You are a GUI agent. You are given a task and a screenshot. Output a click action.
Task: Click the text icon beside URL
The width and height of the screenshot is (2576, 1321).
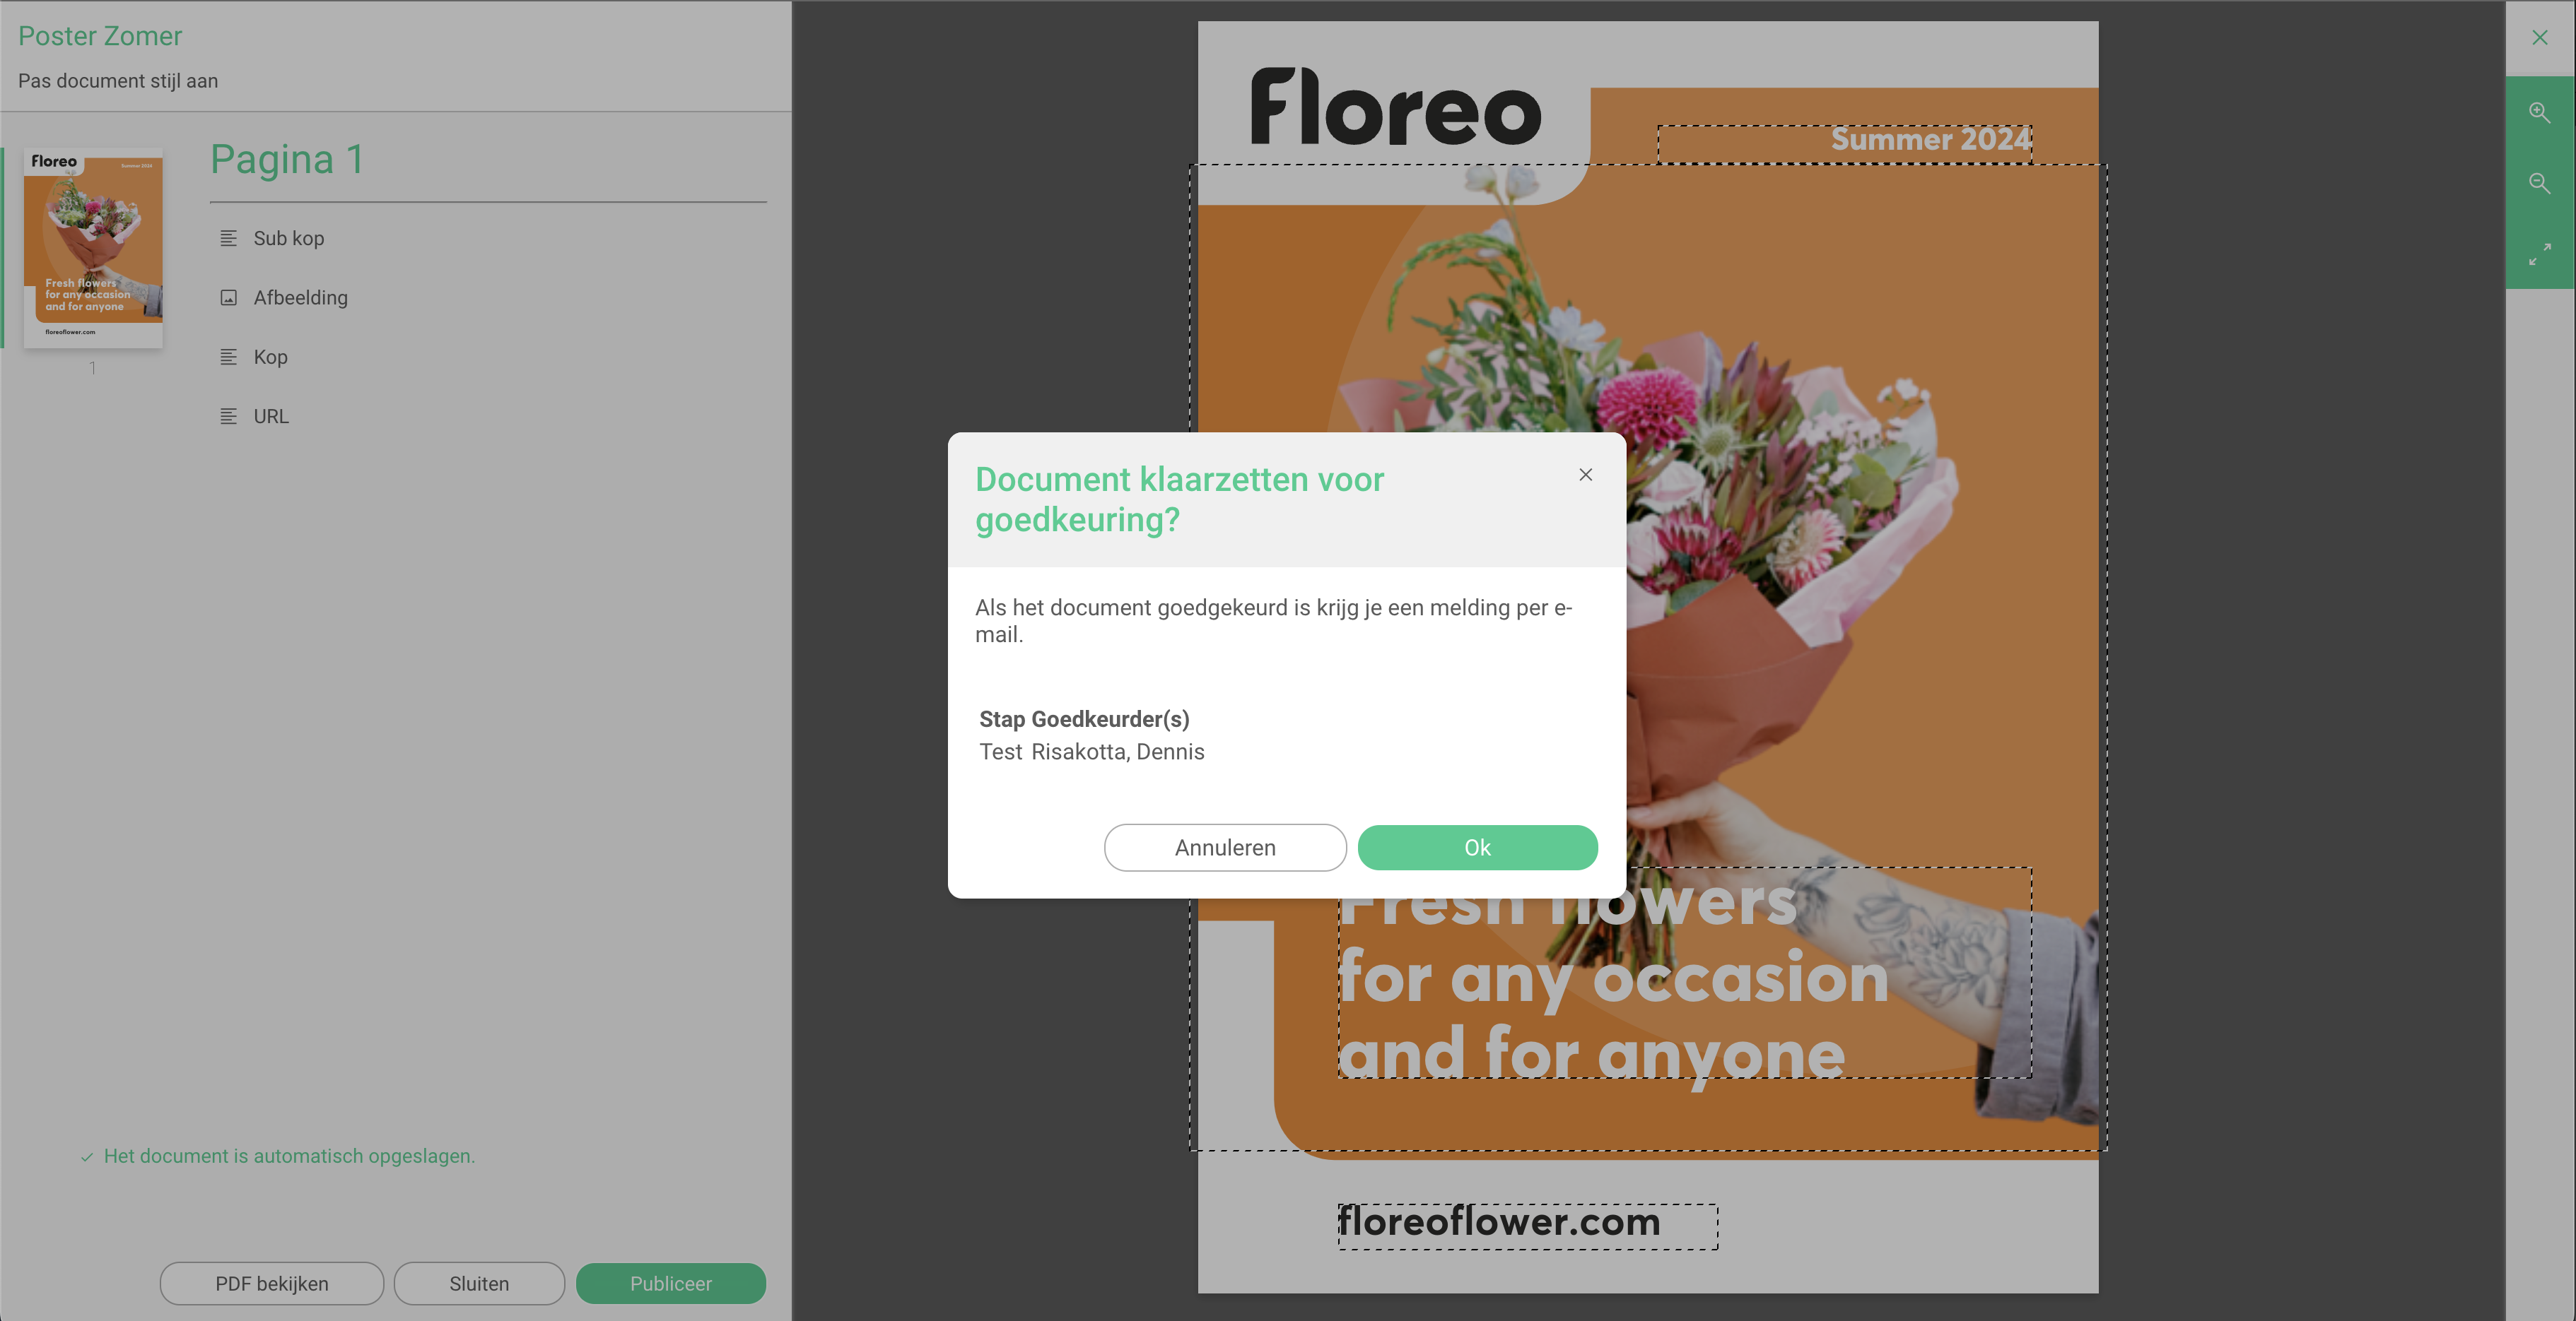point(228,415)
